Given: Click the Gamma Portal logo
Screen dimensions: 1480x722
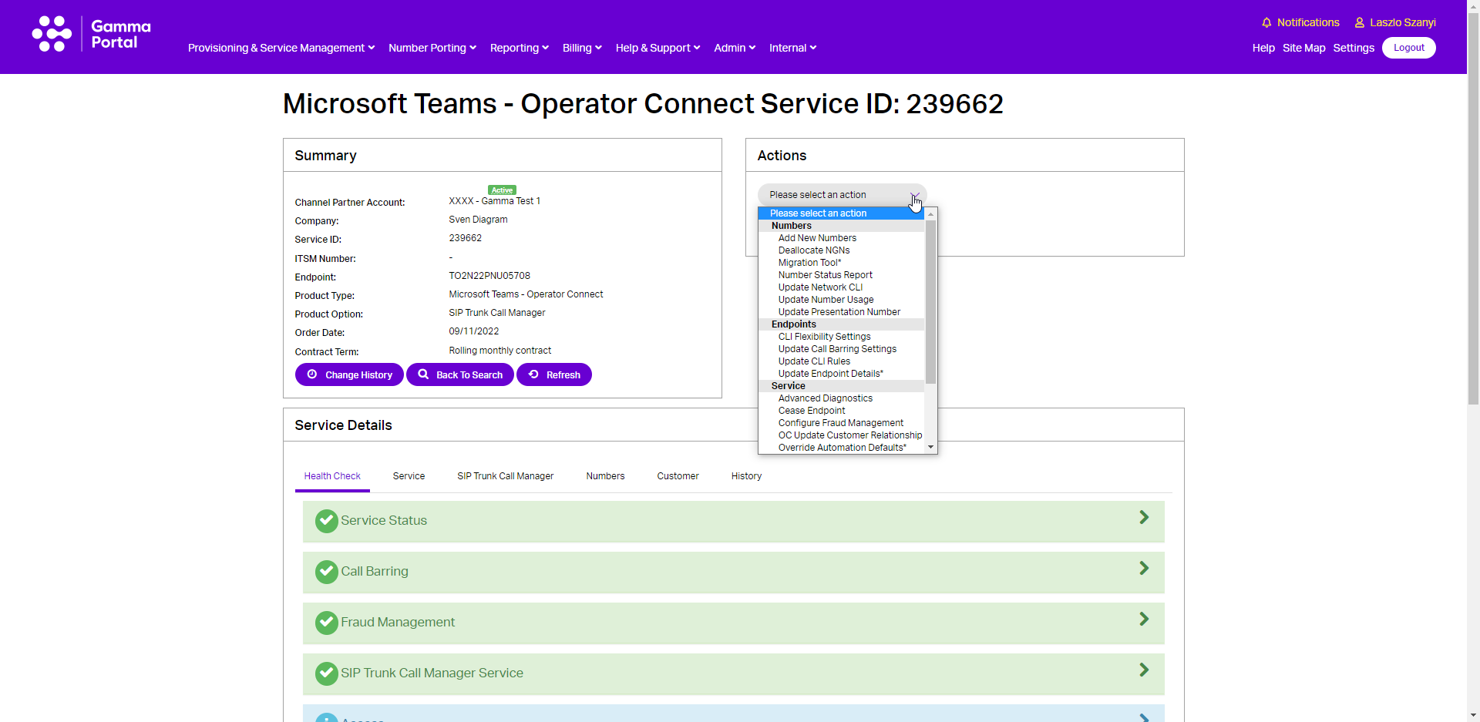Looking at the screenshot, I should (x=91, y=35).
